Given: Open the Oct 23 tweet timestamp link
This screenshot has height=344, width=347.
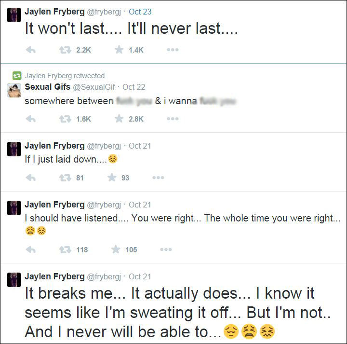Looking at the screenshot, I should pyautogui.click(x=141, y=11).
